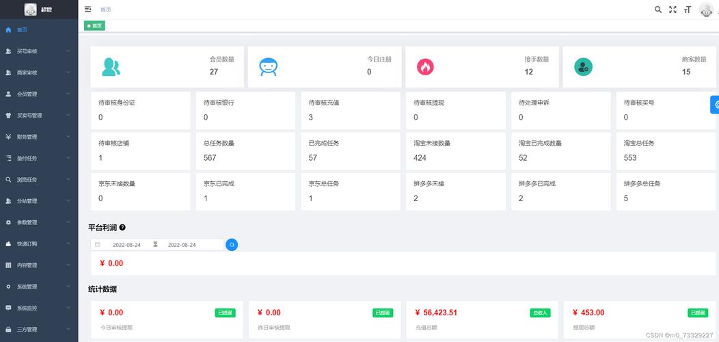Screen dimensions: 719x342
Task: Collapse sidebar with the hamburger icon
Action: pyautogui.click(x=88, y=9)
